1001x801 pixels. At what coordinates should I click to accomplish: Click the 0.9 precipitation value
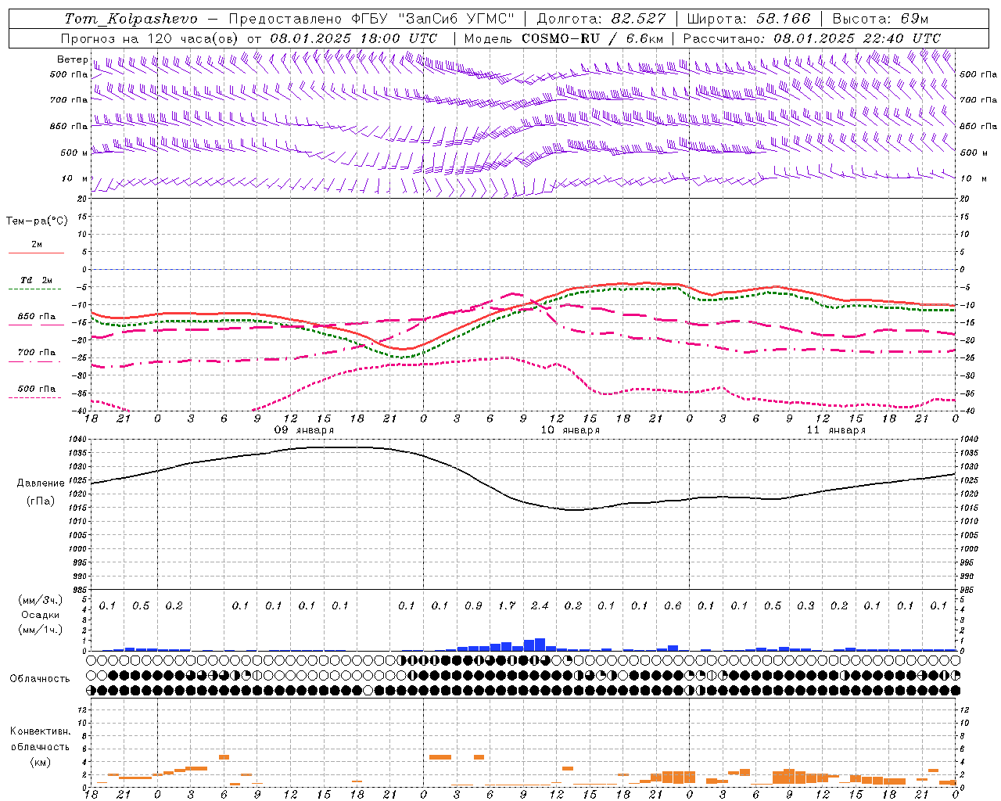pos(473,605)
